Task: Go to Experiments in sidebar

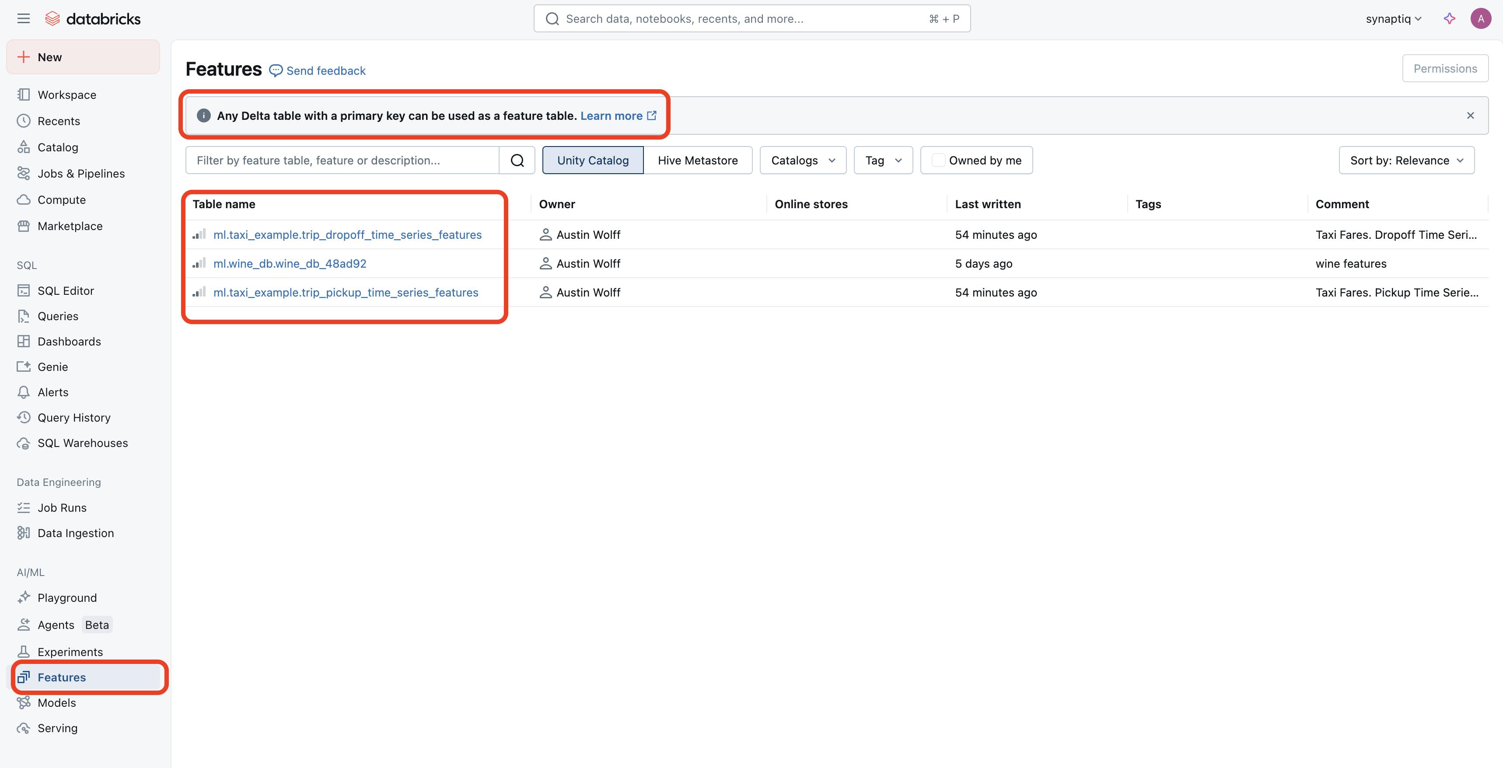Action: [70, 652]
